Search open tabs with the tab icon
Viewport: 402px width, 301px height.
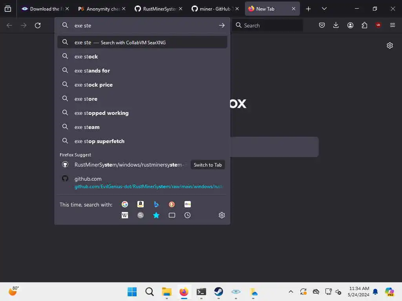[172, 215]
